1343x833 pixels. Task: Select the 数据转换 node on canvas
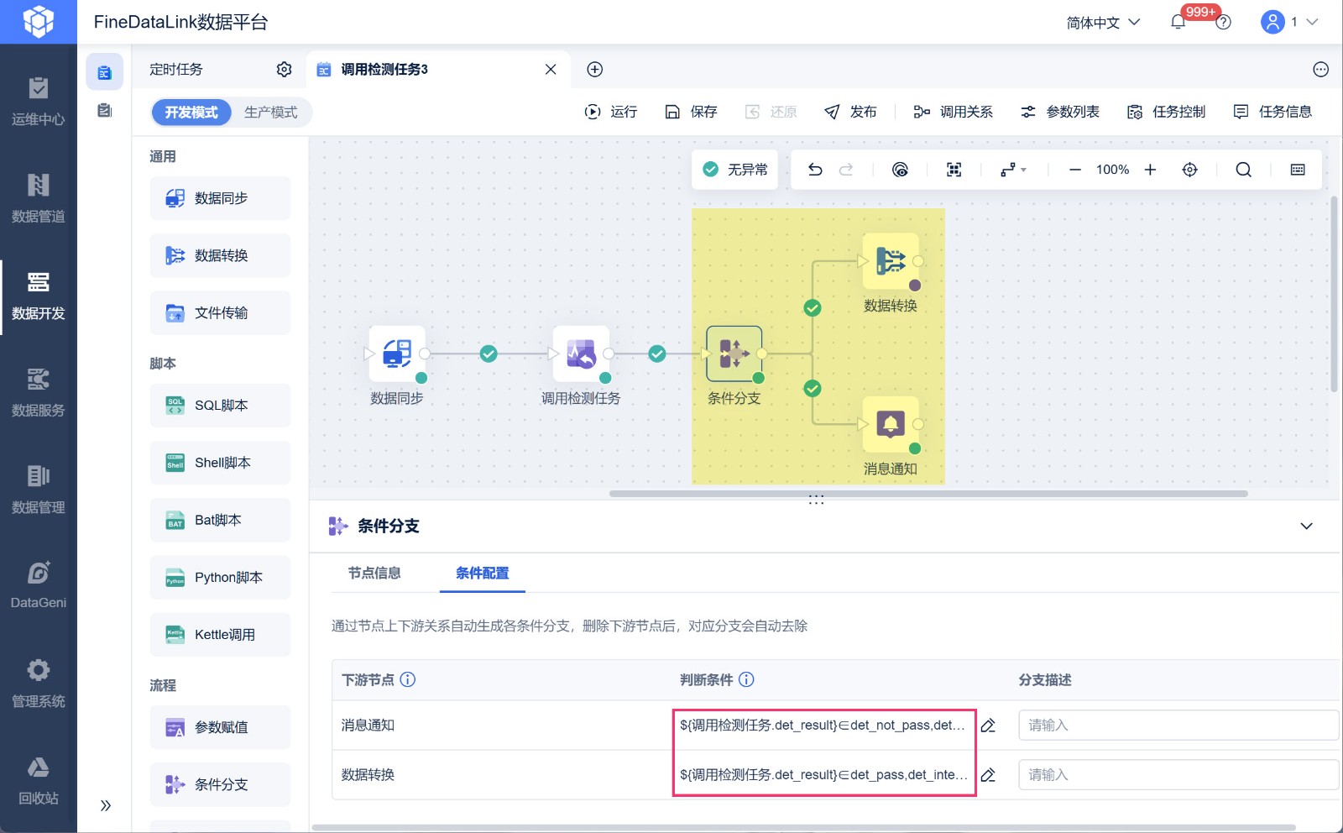tap(891, 261)
